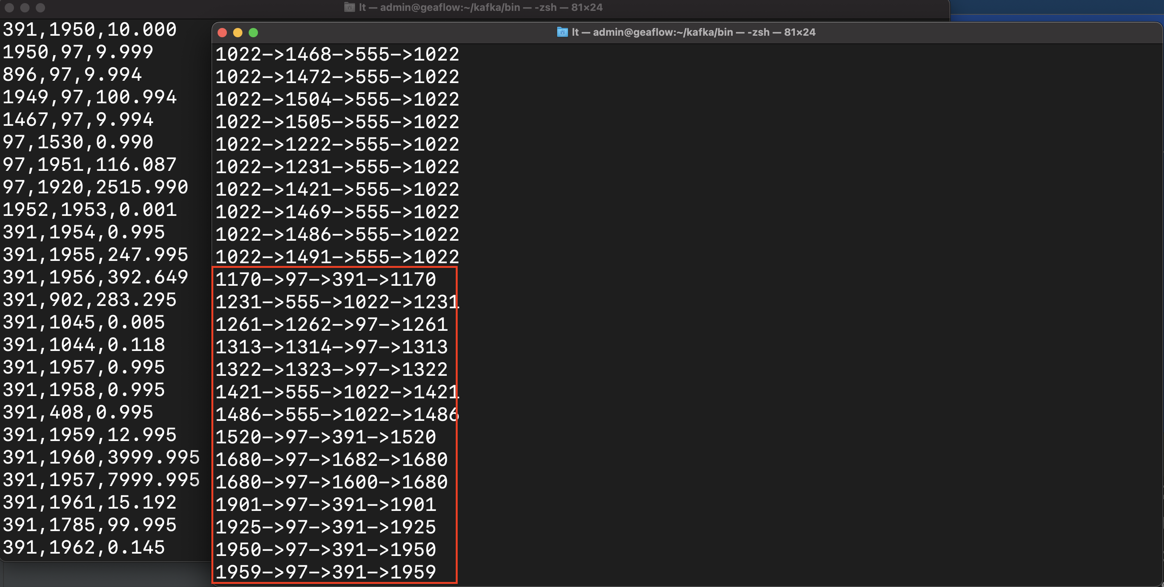This screenshot has height=587, width=1164.
Task: Click line '1022->1491->555->1022'
Action: tap(337, 257)
